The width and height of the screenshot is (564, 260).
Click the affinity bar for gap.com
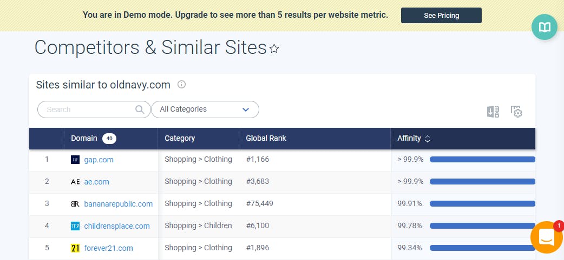click(x=482, y=160)
